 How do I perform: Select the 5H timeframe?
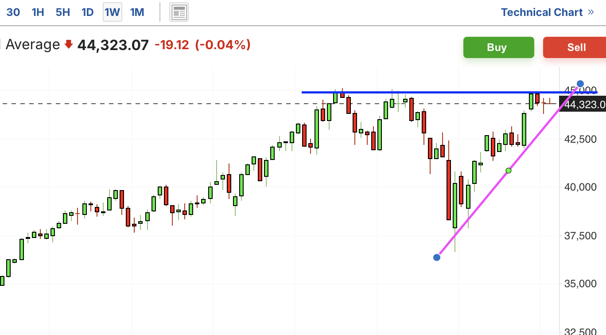tap(63, 12)
